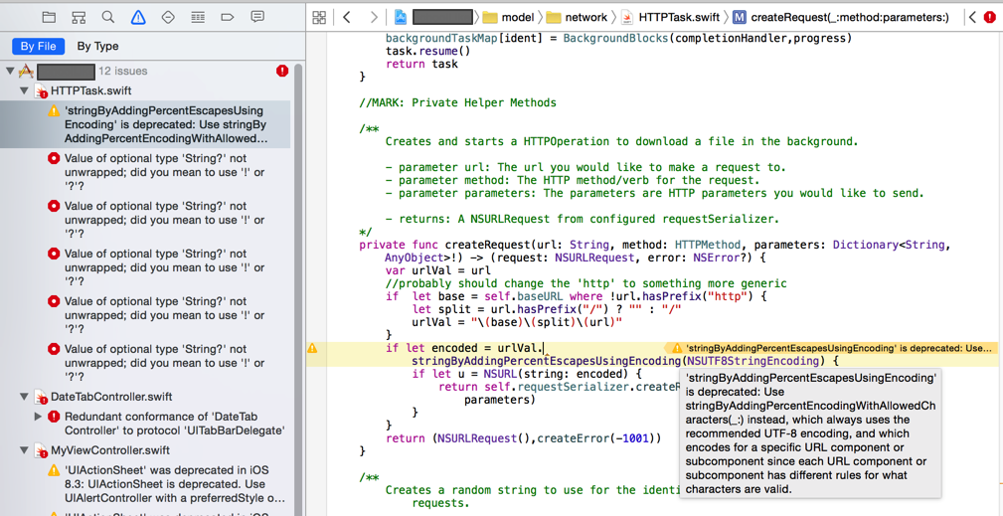The height and width of the screenshot is (516, 1003).
Task: Click the deprecation tooltip popup text
Action: (x=811, y=433)
